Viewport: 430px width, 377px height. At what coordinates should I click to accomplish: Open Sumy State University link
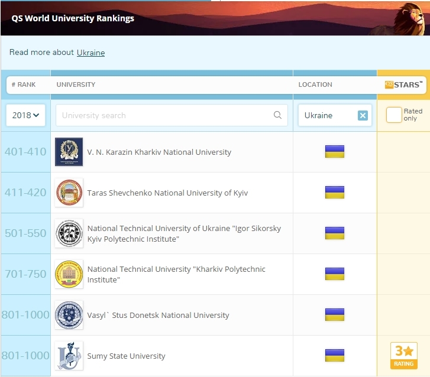pyautogui.click(x=126, y=356)
